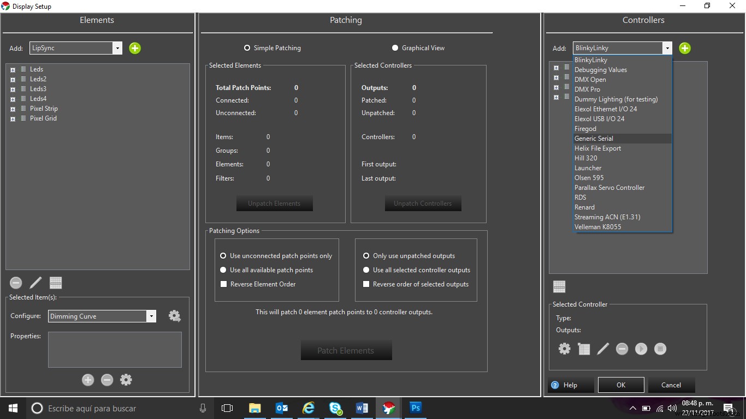
Task: Open the element grid configuration icon
Action: click(56, 282)
